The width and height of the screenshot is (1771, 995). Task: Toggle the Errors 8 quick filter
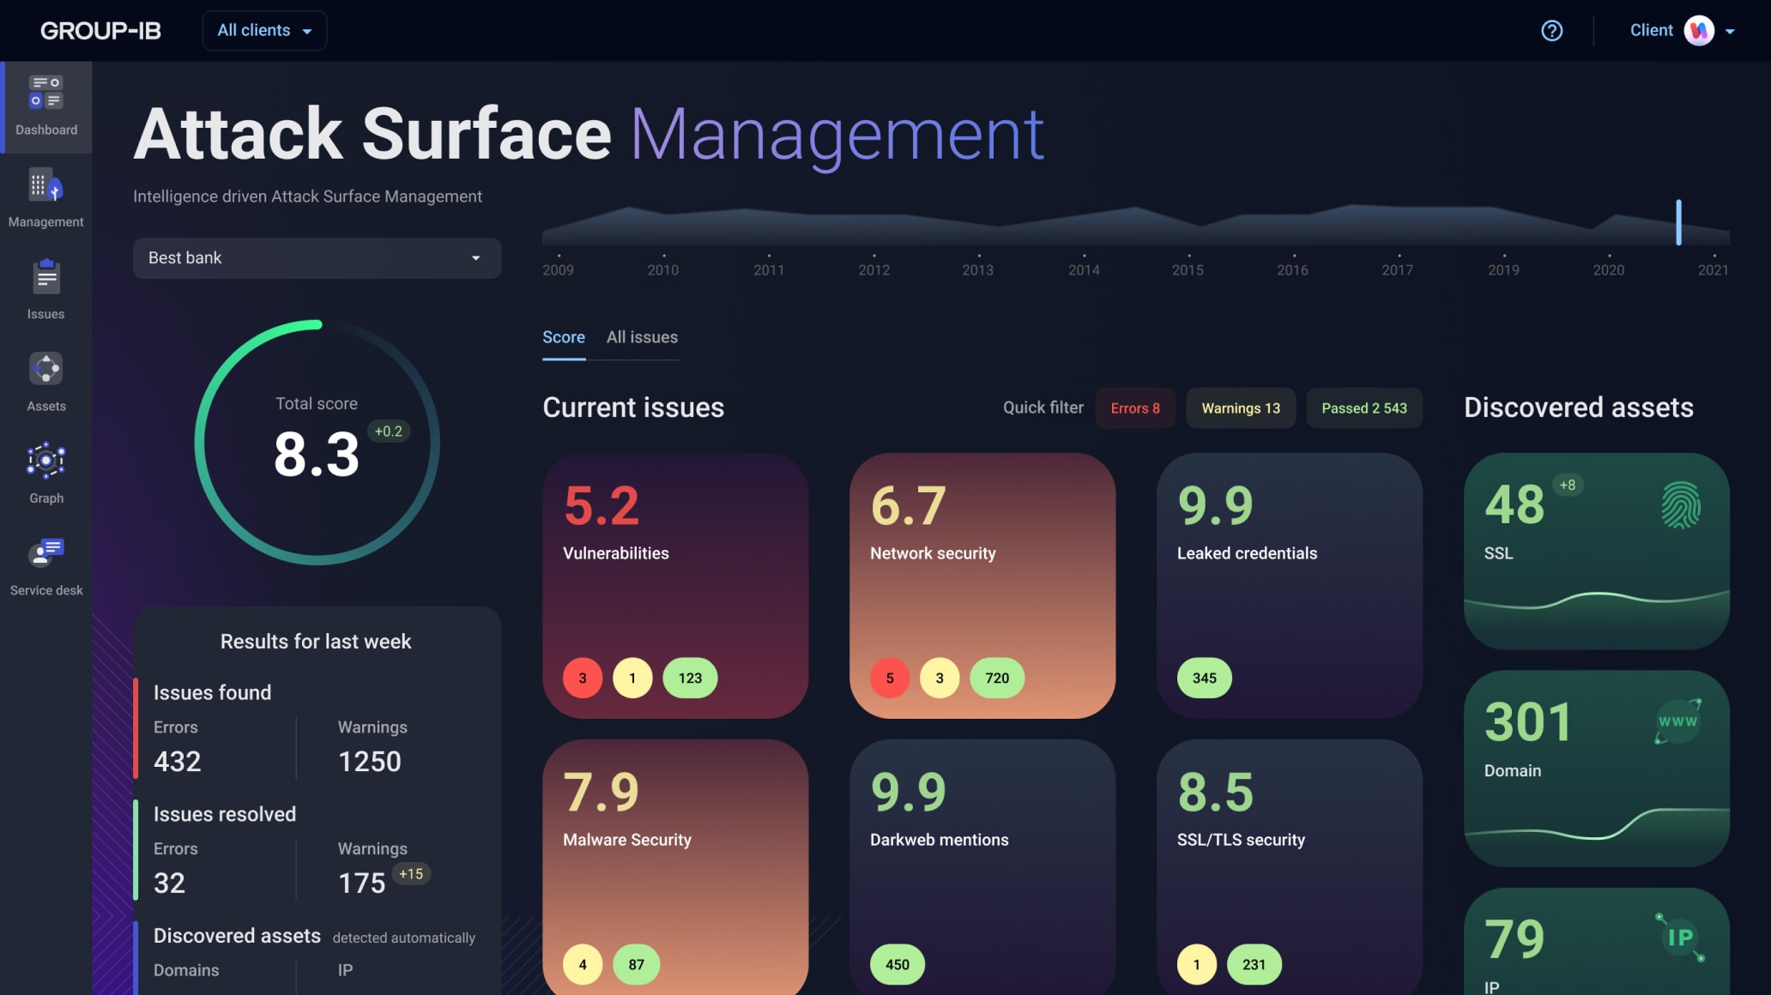pos(1134,408)
